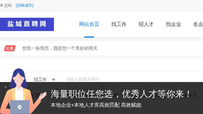The width and height of the screenshot is (203, 114).
Task: Click the banner headline 海量职位任您选
Action: coord(82,94)
